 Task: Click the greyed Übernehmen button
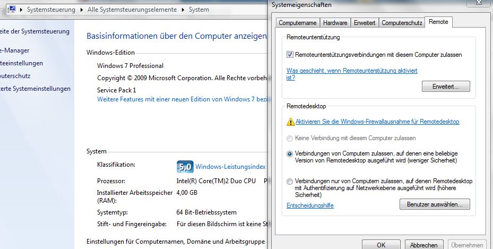tap(467, 245)
